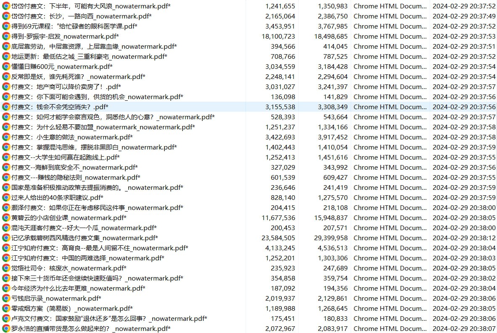Select 付费文--大学生如何赢在起跑线上.pdf
Image resolution: width=497 pixels, height=333 pixels.
click(x=65, y=157)
